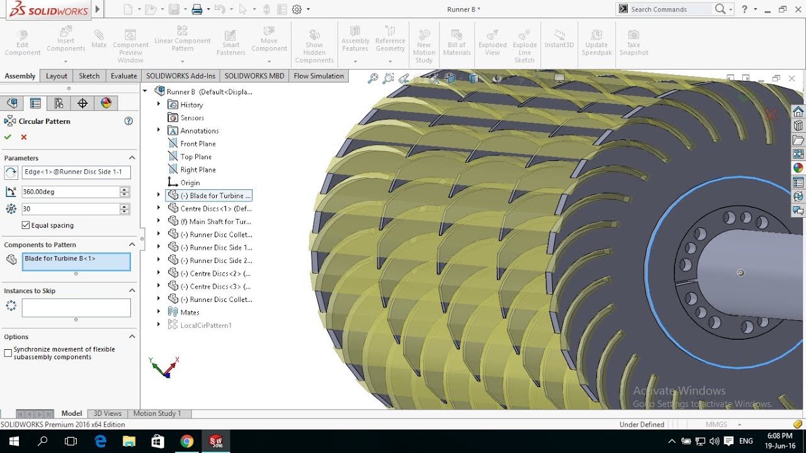Click Zoom to Fit magnifier in view toolbar
Viewport: 806px width, 453px height.
[x=373, y=78]
